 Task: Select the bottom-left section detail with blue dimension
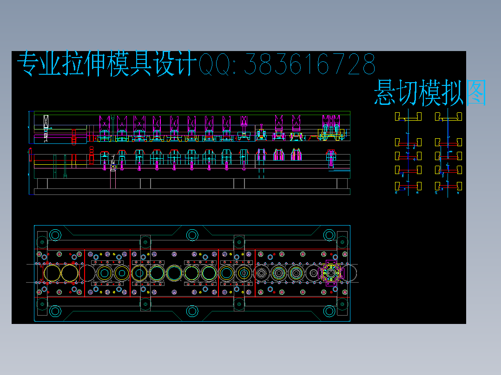pyautogui.click(x=408, y=187)
